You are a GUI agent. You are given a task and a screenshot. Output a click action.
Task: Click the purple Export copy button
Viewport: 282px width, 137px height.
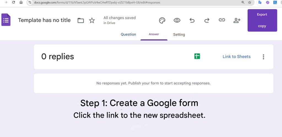coord(262,20)
